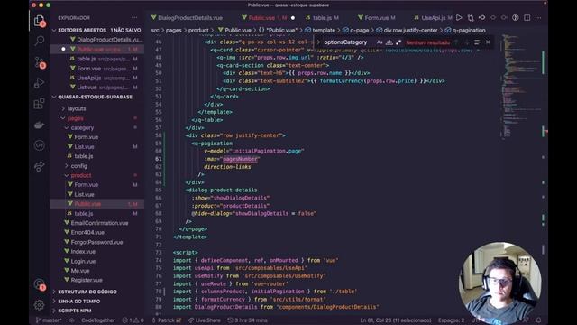Toggle Use Regular Expression in find widget
Viewport: 577px width, 325px height.
(398, 42)
